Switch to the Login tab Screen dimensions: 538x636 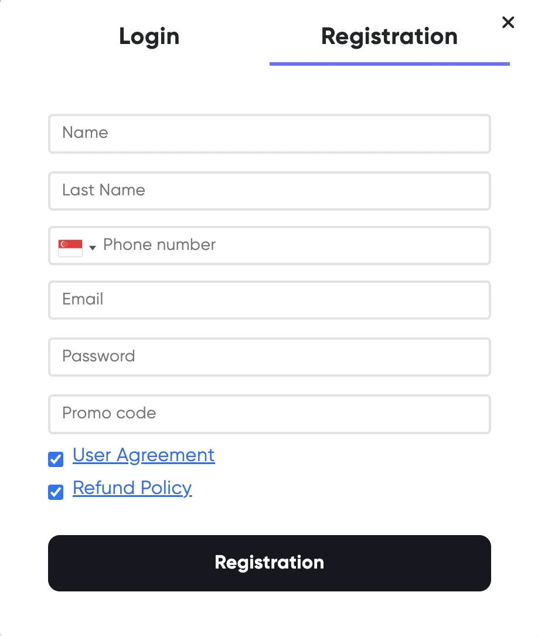149,36
